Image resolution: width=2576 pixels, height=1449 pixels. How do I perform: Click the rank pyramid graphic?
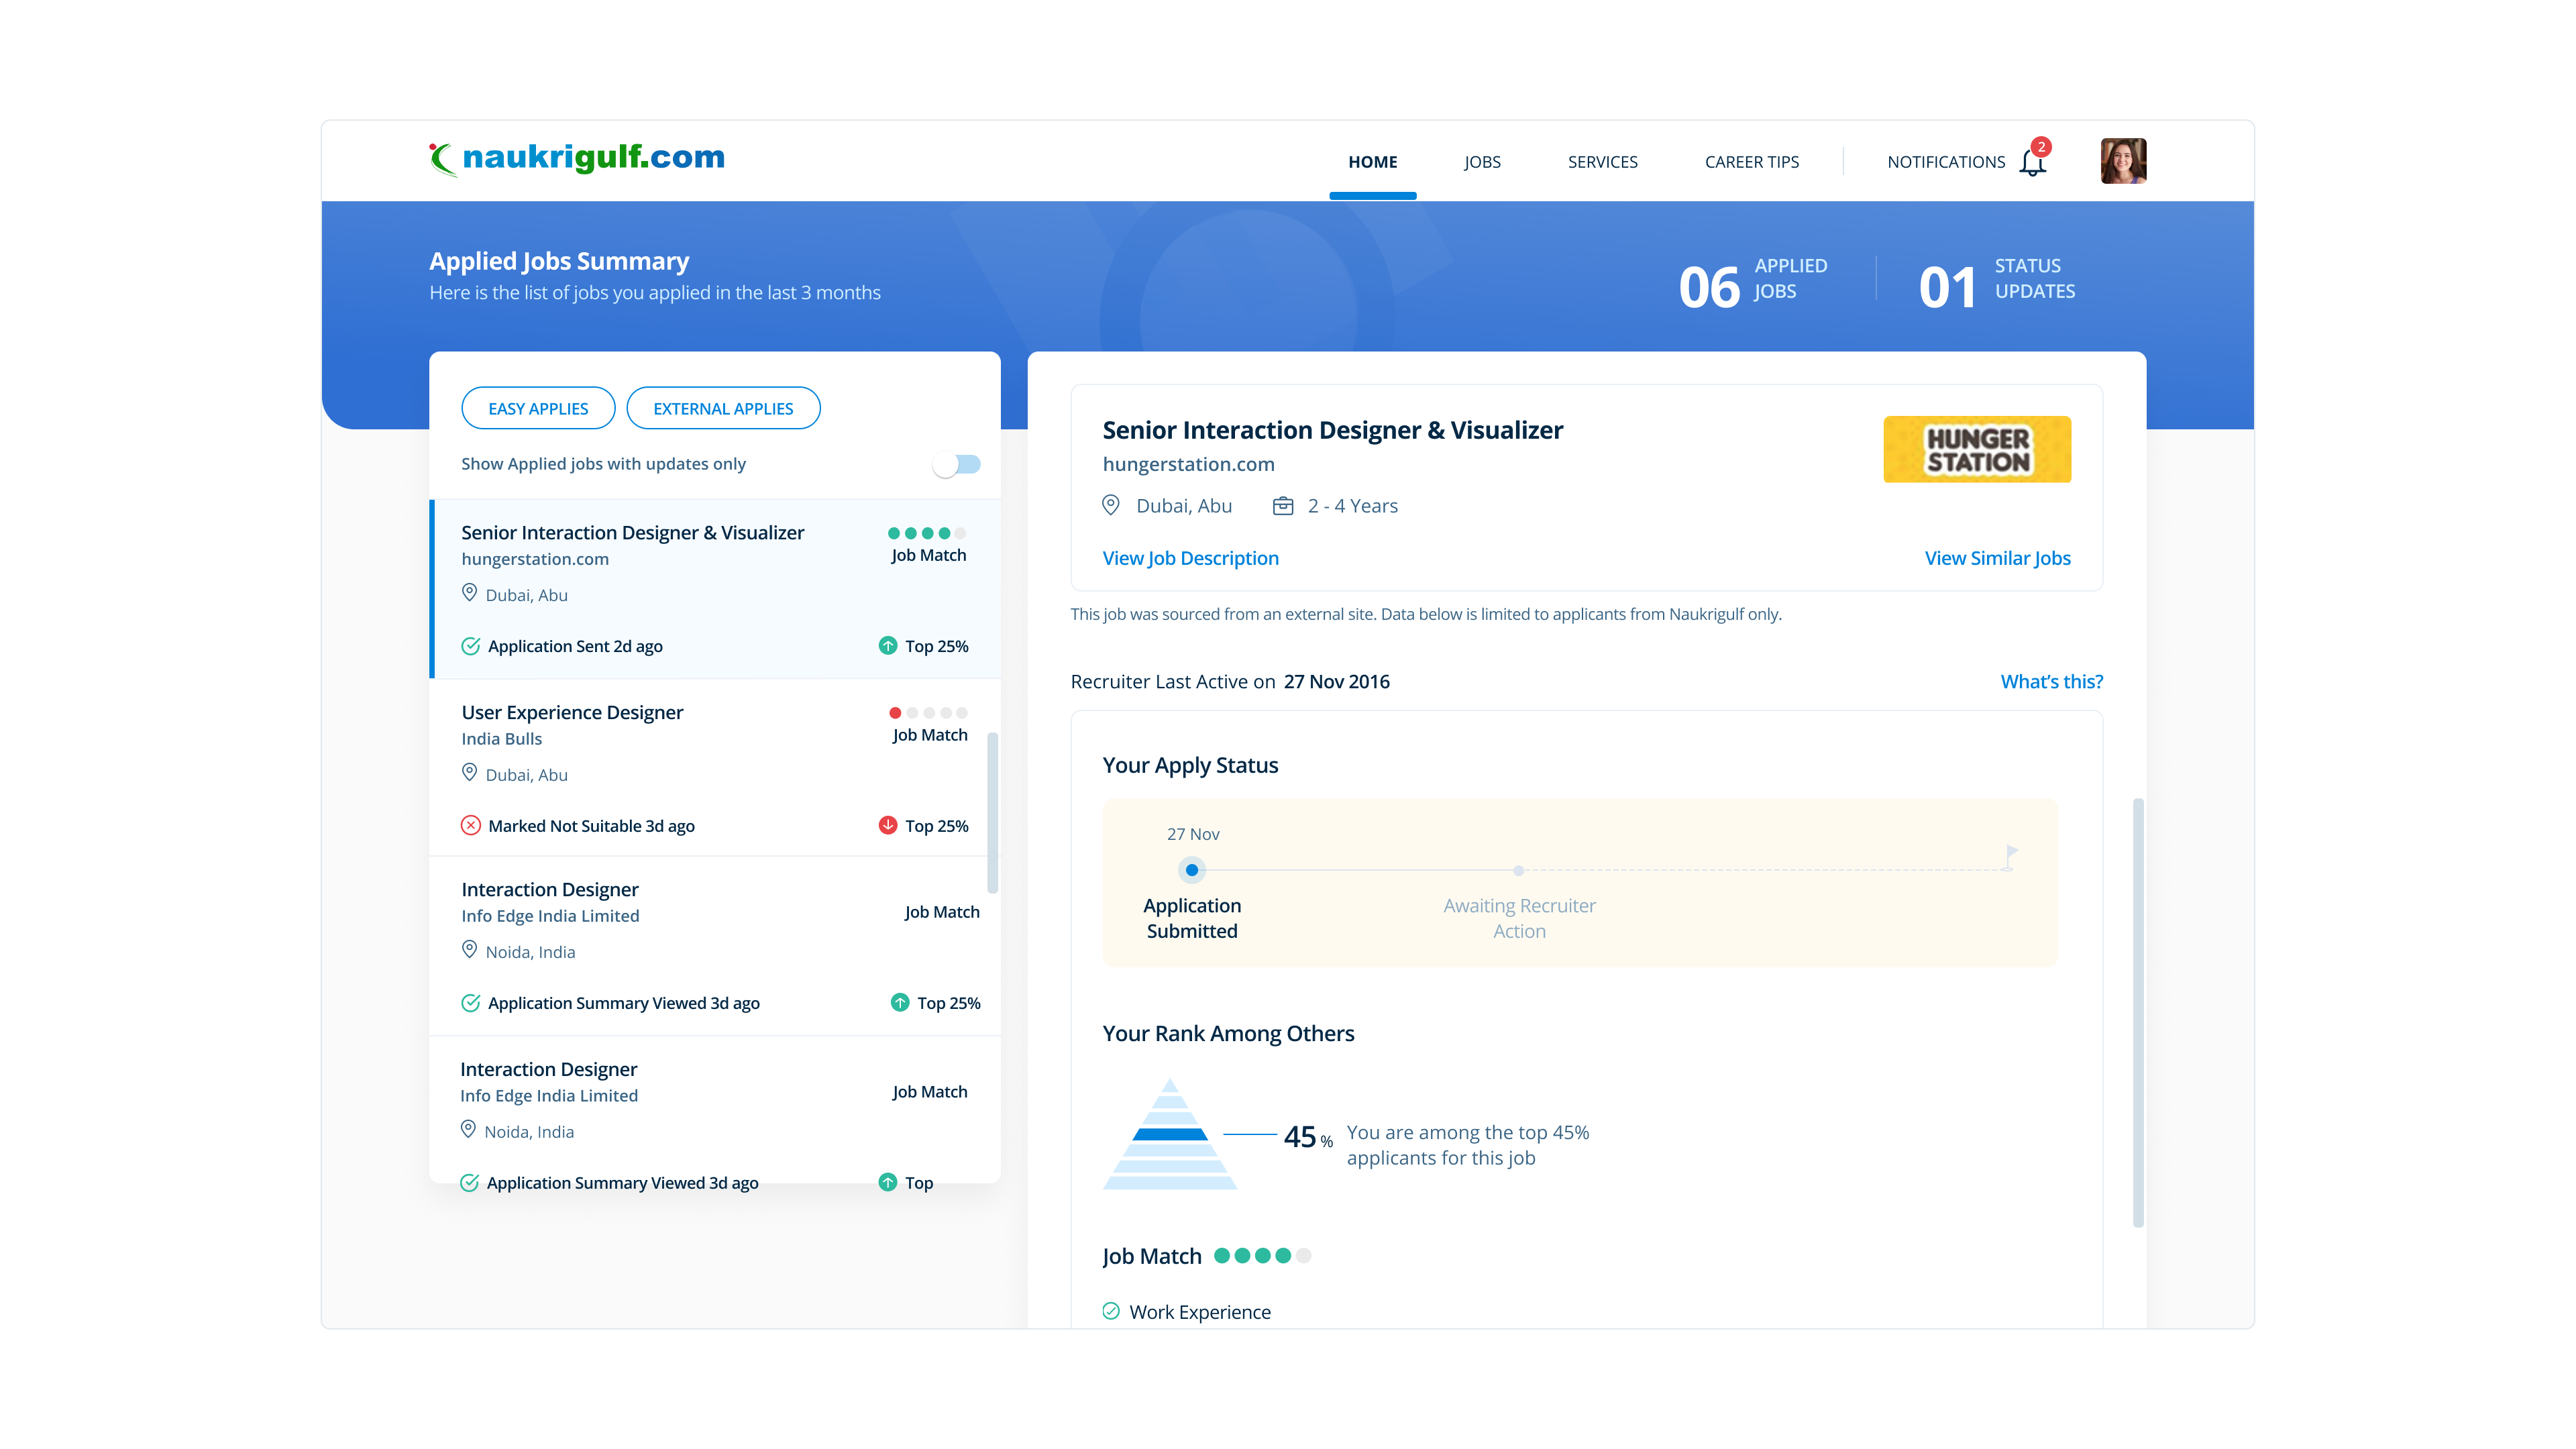point(1169,1134)
